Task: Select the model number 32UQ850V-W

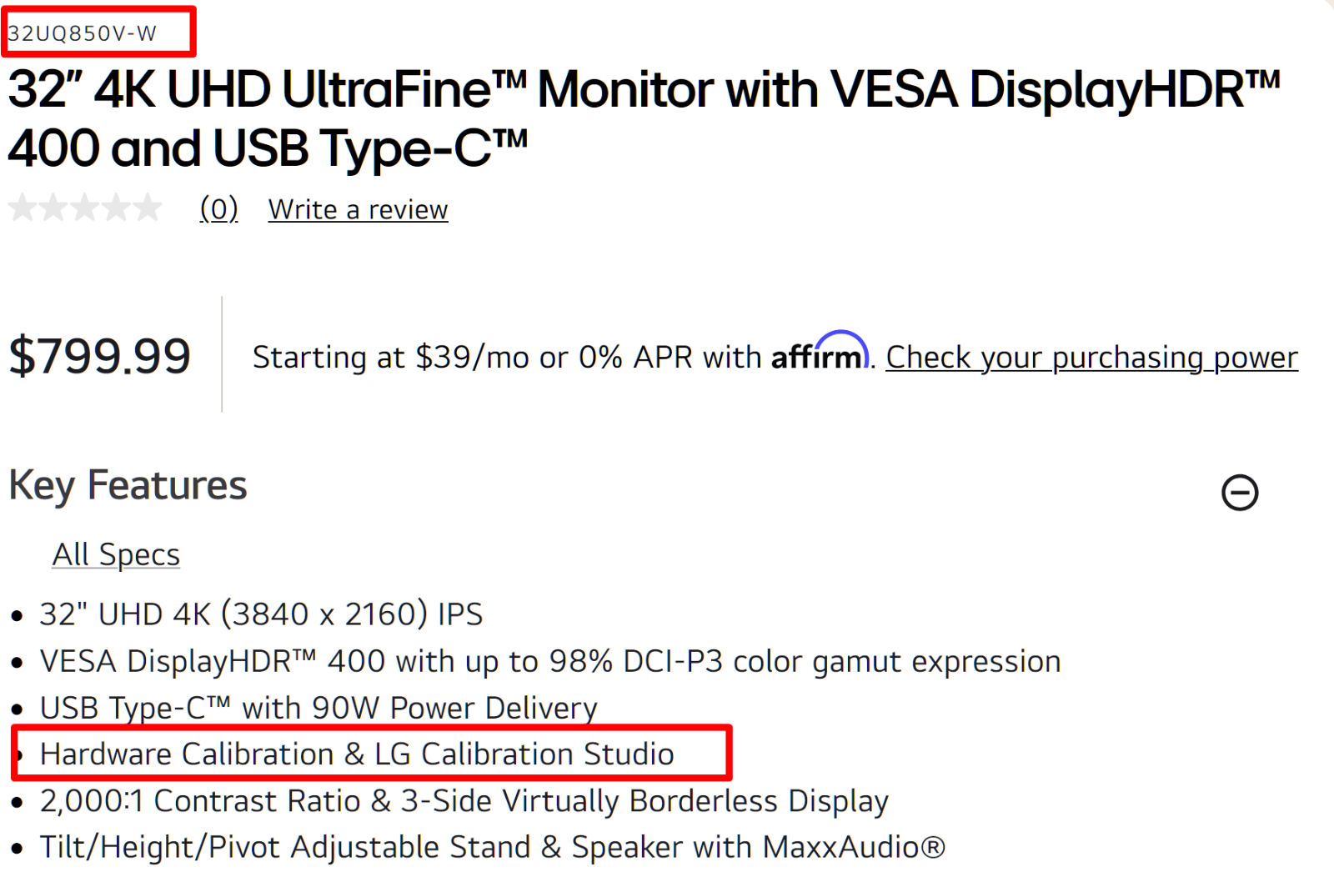Action: tap(82, 33)
